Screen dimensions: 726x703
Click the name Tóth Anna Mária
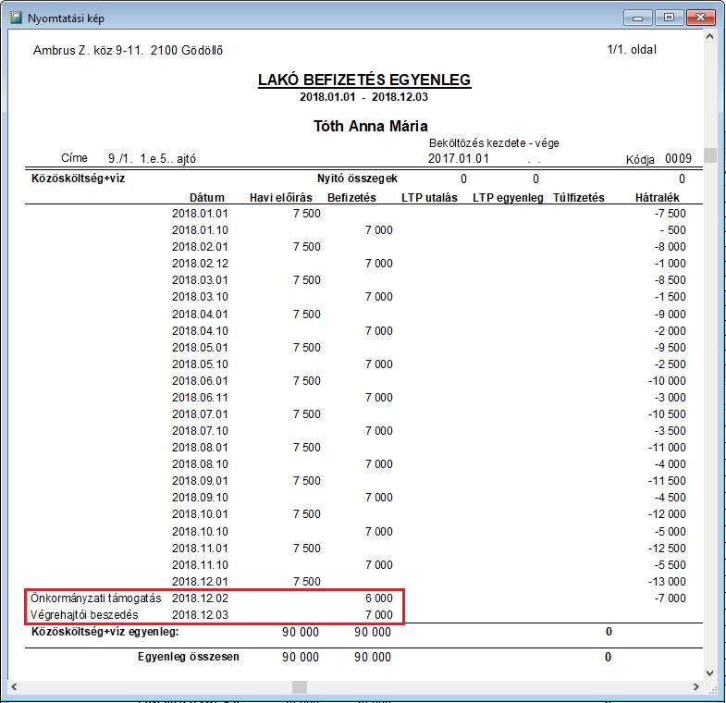(370, 126)
